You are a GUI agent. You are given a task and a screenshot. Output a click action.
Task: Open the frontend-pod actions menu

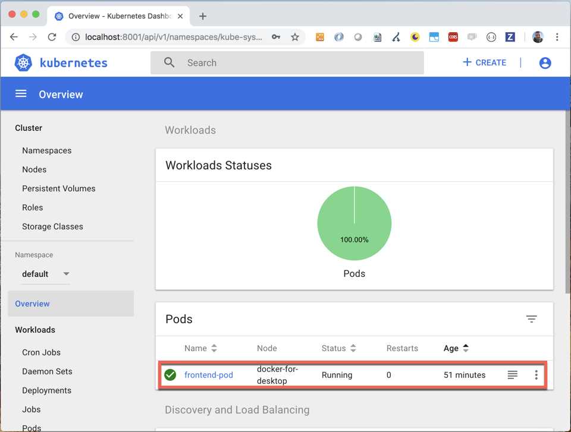click(536, 375)
